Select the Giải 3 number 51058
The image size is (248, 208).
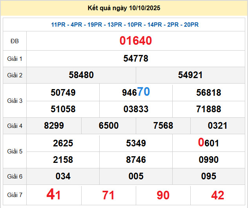(x=63, y=109)
